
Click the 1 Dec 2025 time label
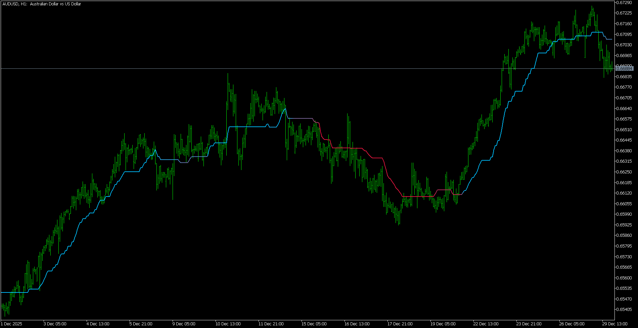point(12,324)
